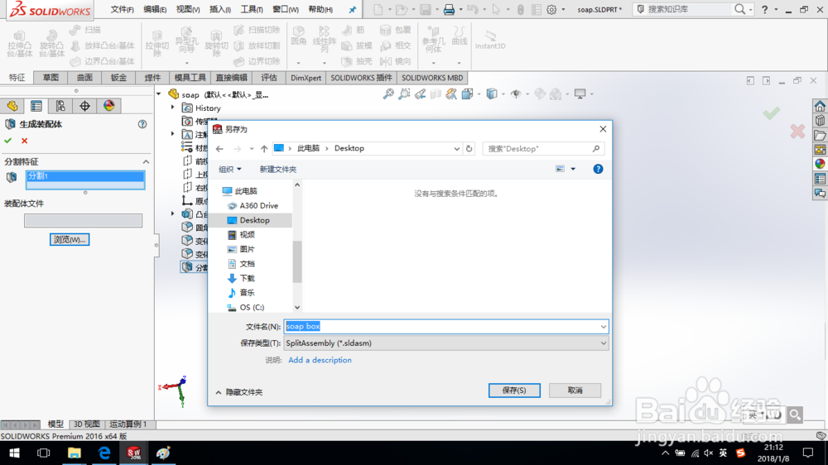
Task: Collapse the Split Feature section chevron
Action: point(146,161)
